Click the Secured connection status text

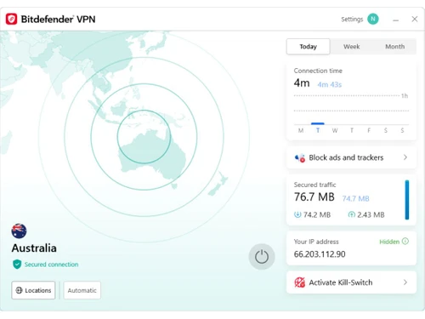pos(51,265)
